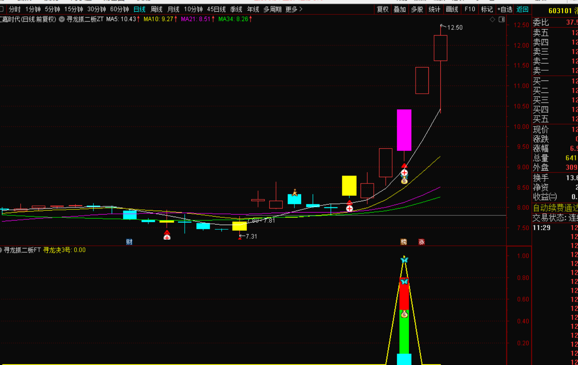The height and width of the screenshot is (365, 578).
Task: Toggle the side panel layout icon
Action: pyautogui.click(x=501, y=19)
